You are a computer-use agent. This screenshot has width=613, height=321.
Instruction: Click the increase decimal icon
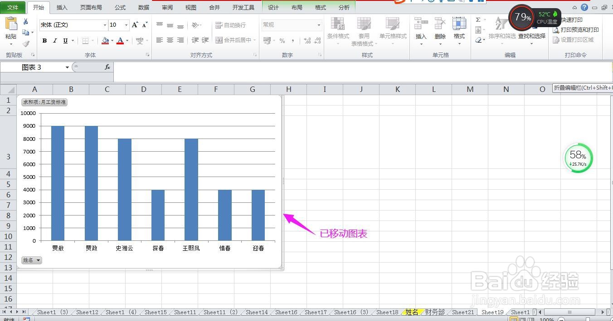click(307, 41)
